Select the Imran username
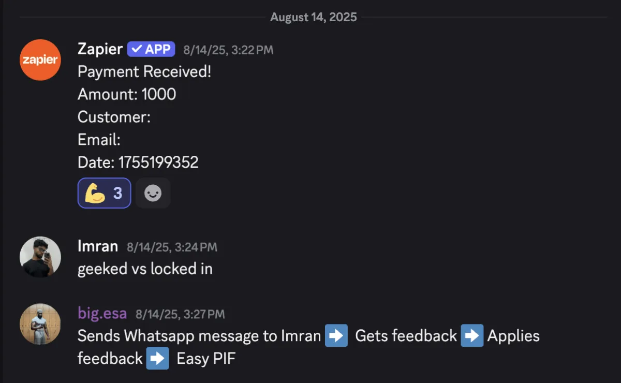The height and width of the screenshot is (383, 621). 98,246
